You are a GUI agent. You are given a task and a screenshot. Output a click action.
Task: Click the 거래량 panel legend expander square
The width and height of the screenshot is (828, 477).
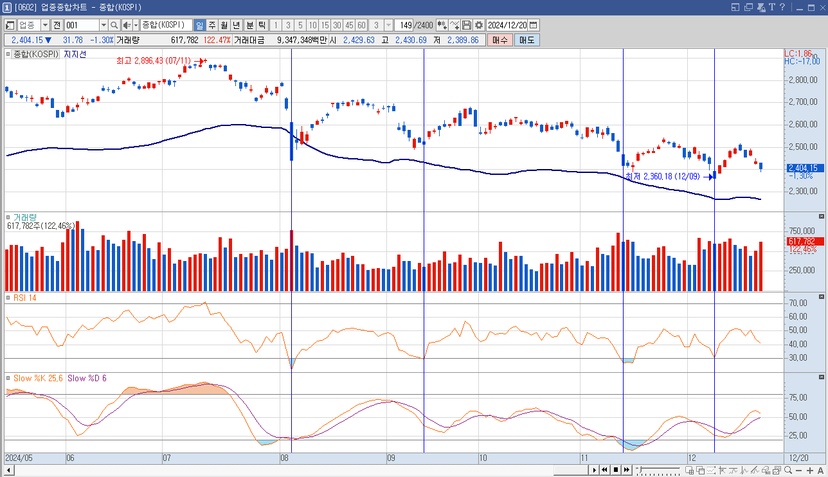point(8,217)
